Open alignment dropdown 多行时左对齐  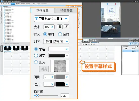(56, 42)
